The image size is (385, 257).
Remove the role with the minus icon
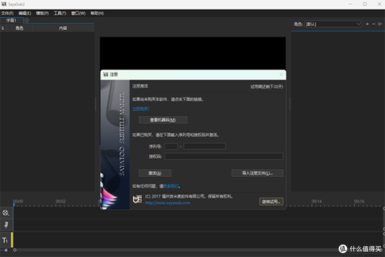[374, 24]
